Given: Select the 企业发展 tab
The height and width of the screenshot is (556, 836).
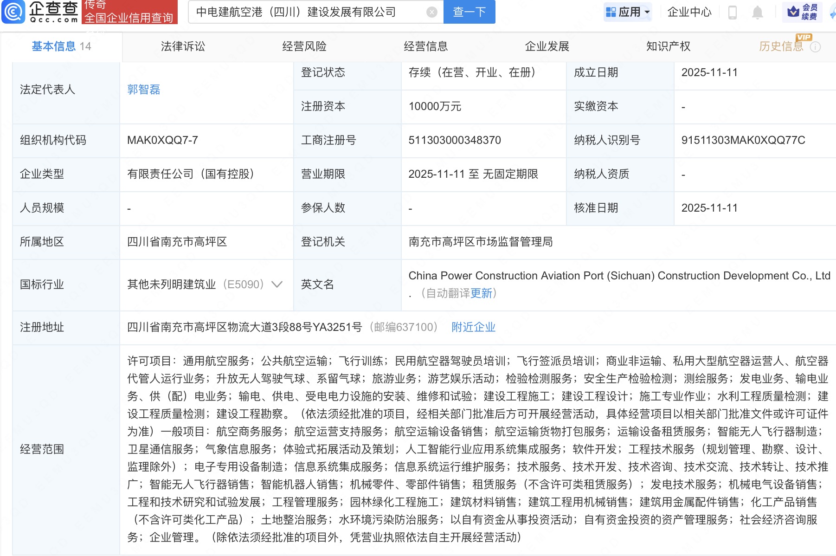Looking at the screenshot, I should point(547,46).
